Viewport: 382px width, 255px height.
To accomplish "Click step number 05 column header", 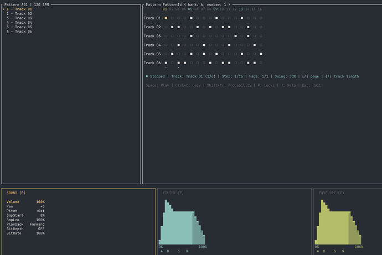I will [x=190, y=9].
